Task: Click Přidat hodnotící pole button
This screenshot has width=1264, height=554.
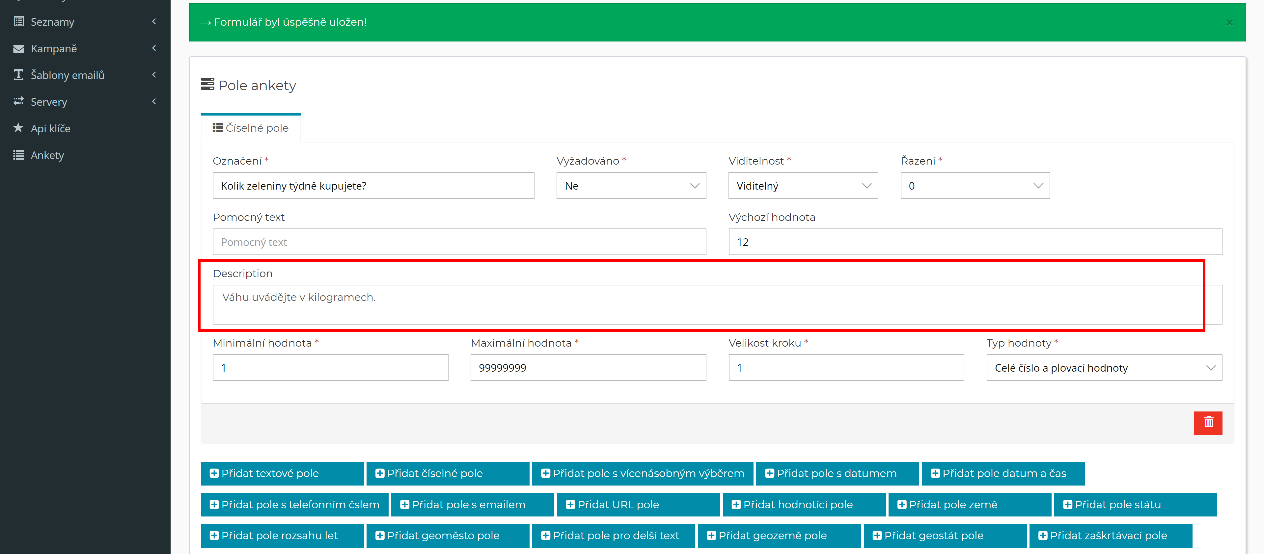Action: [x=803, y=505]
